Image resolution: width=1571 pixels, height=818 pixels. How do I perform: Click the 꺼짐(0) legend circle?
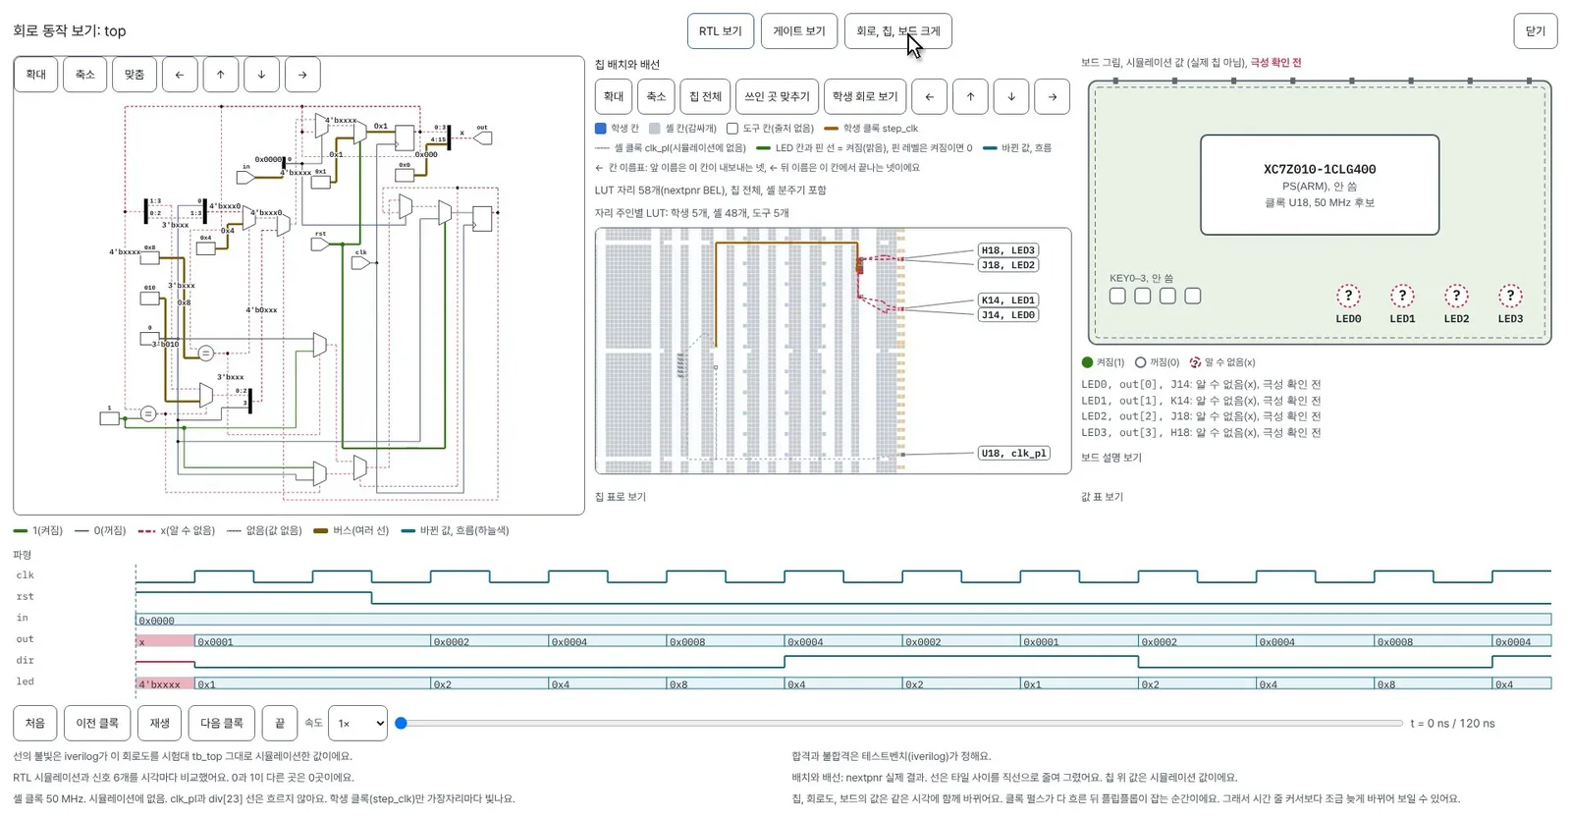(x=1140, y=362)
